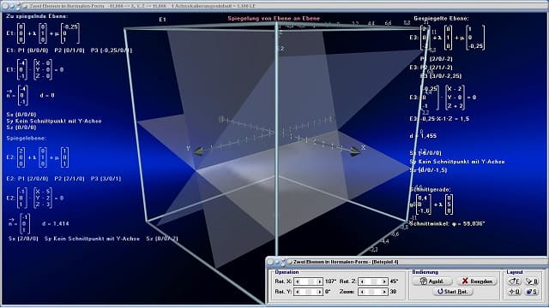Click the 'Spiegelebene:' label
This screenshot has width=549, height=308.
pyautogui.click(x=27, y=139)
